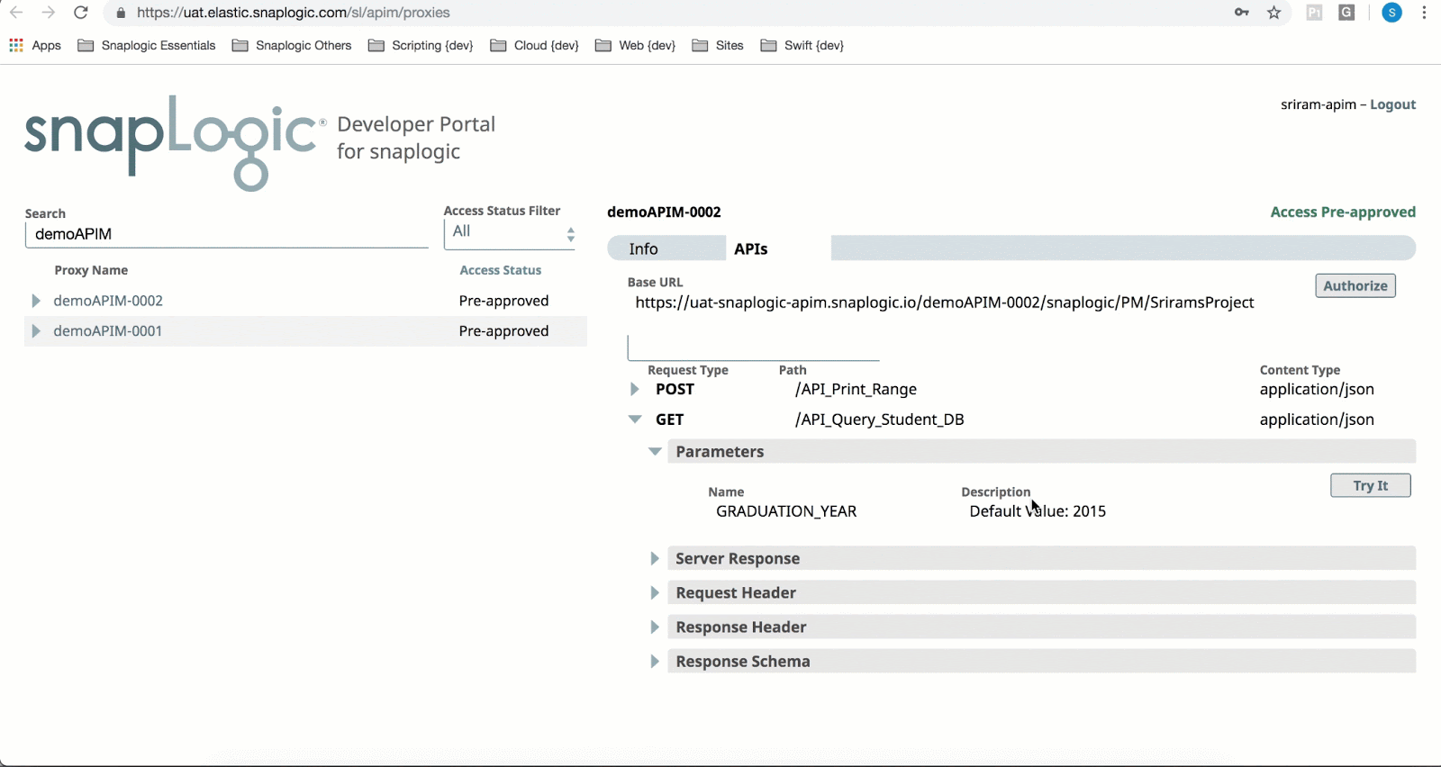This screenshot has height=767, width=1441.
Task: Open the Access Status Filter dropdown
Action: tap(510, 234)
